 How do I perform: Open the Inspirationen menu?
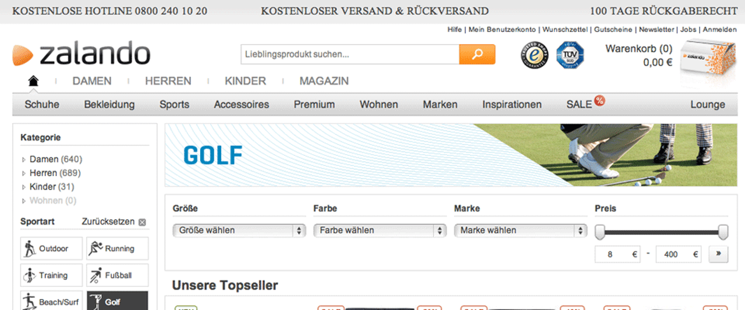coord(512,105)
